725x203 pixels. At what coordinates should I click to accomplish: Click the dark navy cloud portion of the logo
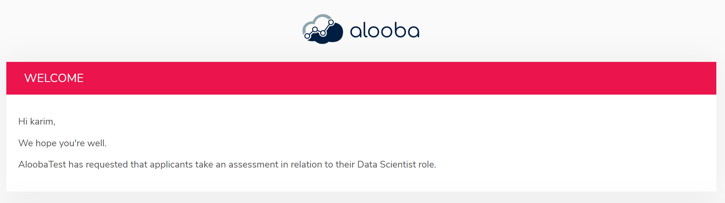click(329, 35)
